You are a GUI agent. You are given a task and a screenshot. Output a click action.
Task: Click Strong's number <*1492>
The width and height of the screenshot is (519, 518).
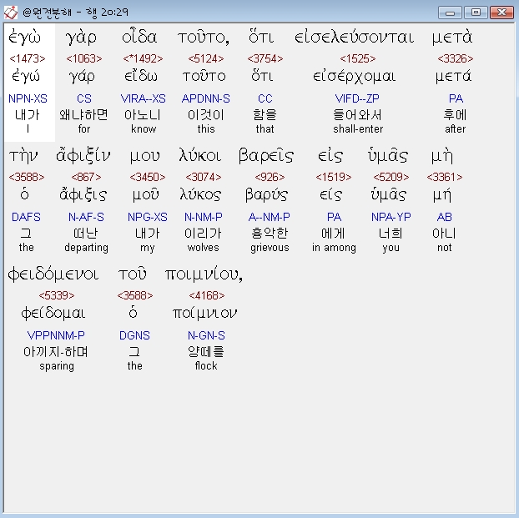(x=143, y=58)
